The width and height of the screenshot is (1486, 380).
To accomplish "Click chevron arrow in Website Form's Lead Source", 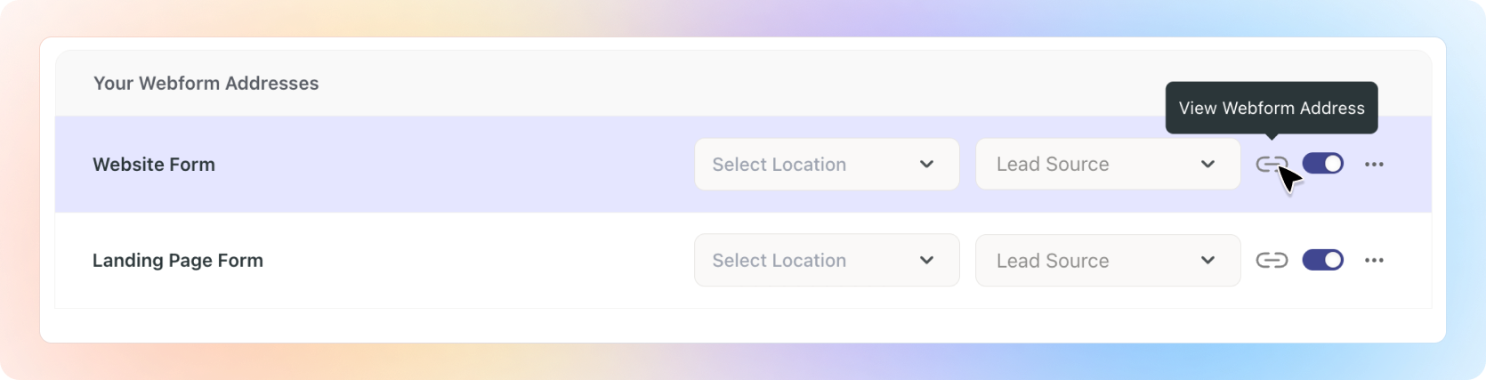I will point(1207,164).
